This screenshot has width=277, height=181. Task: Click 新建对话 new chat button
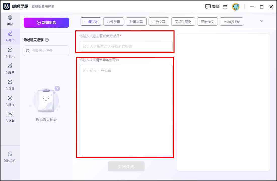pos(46,23)
